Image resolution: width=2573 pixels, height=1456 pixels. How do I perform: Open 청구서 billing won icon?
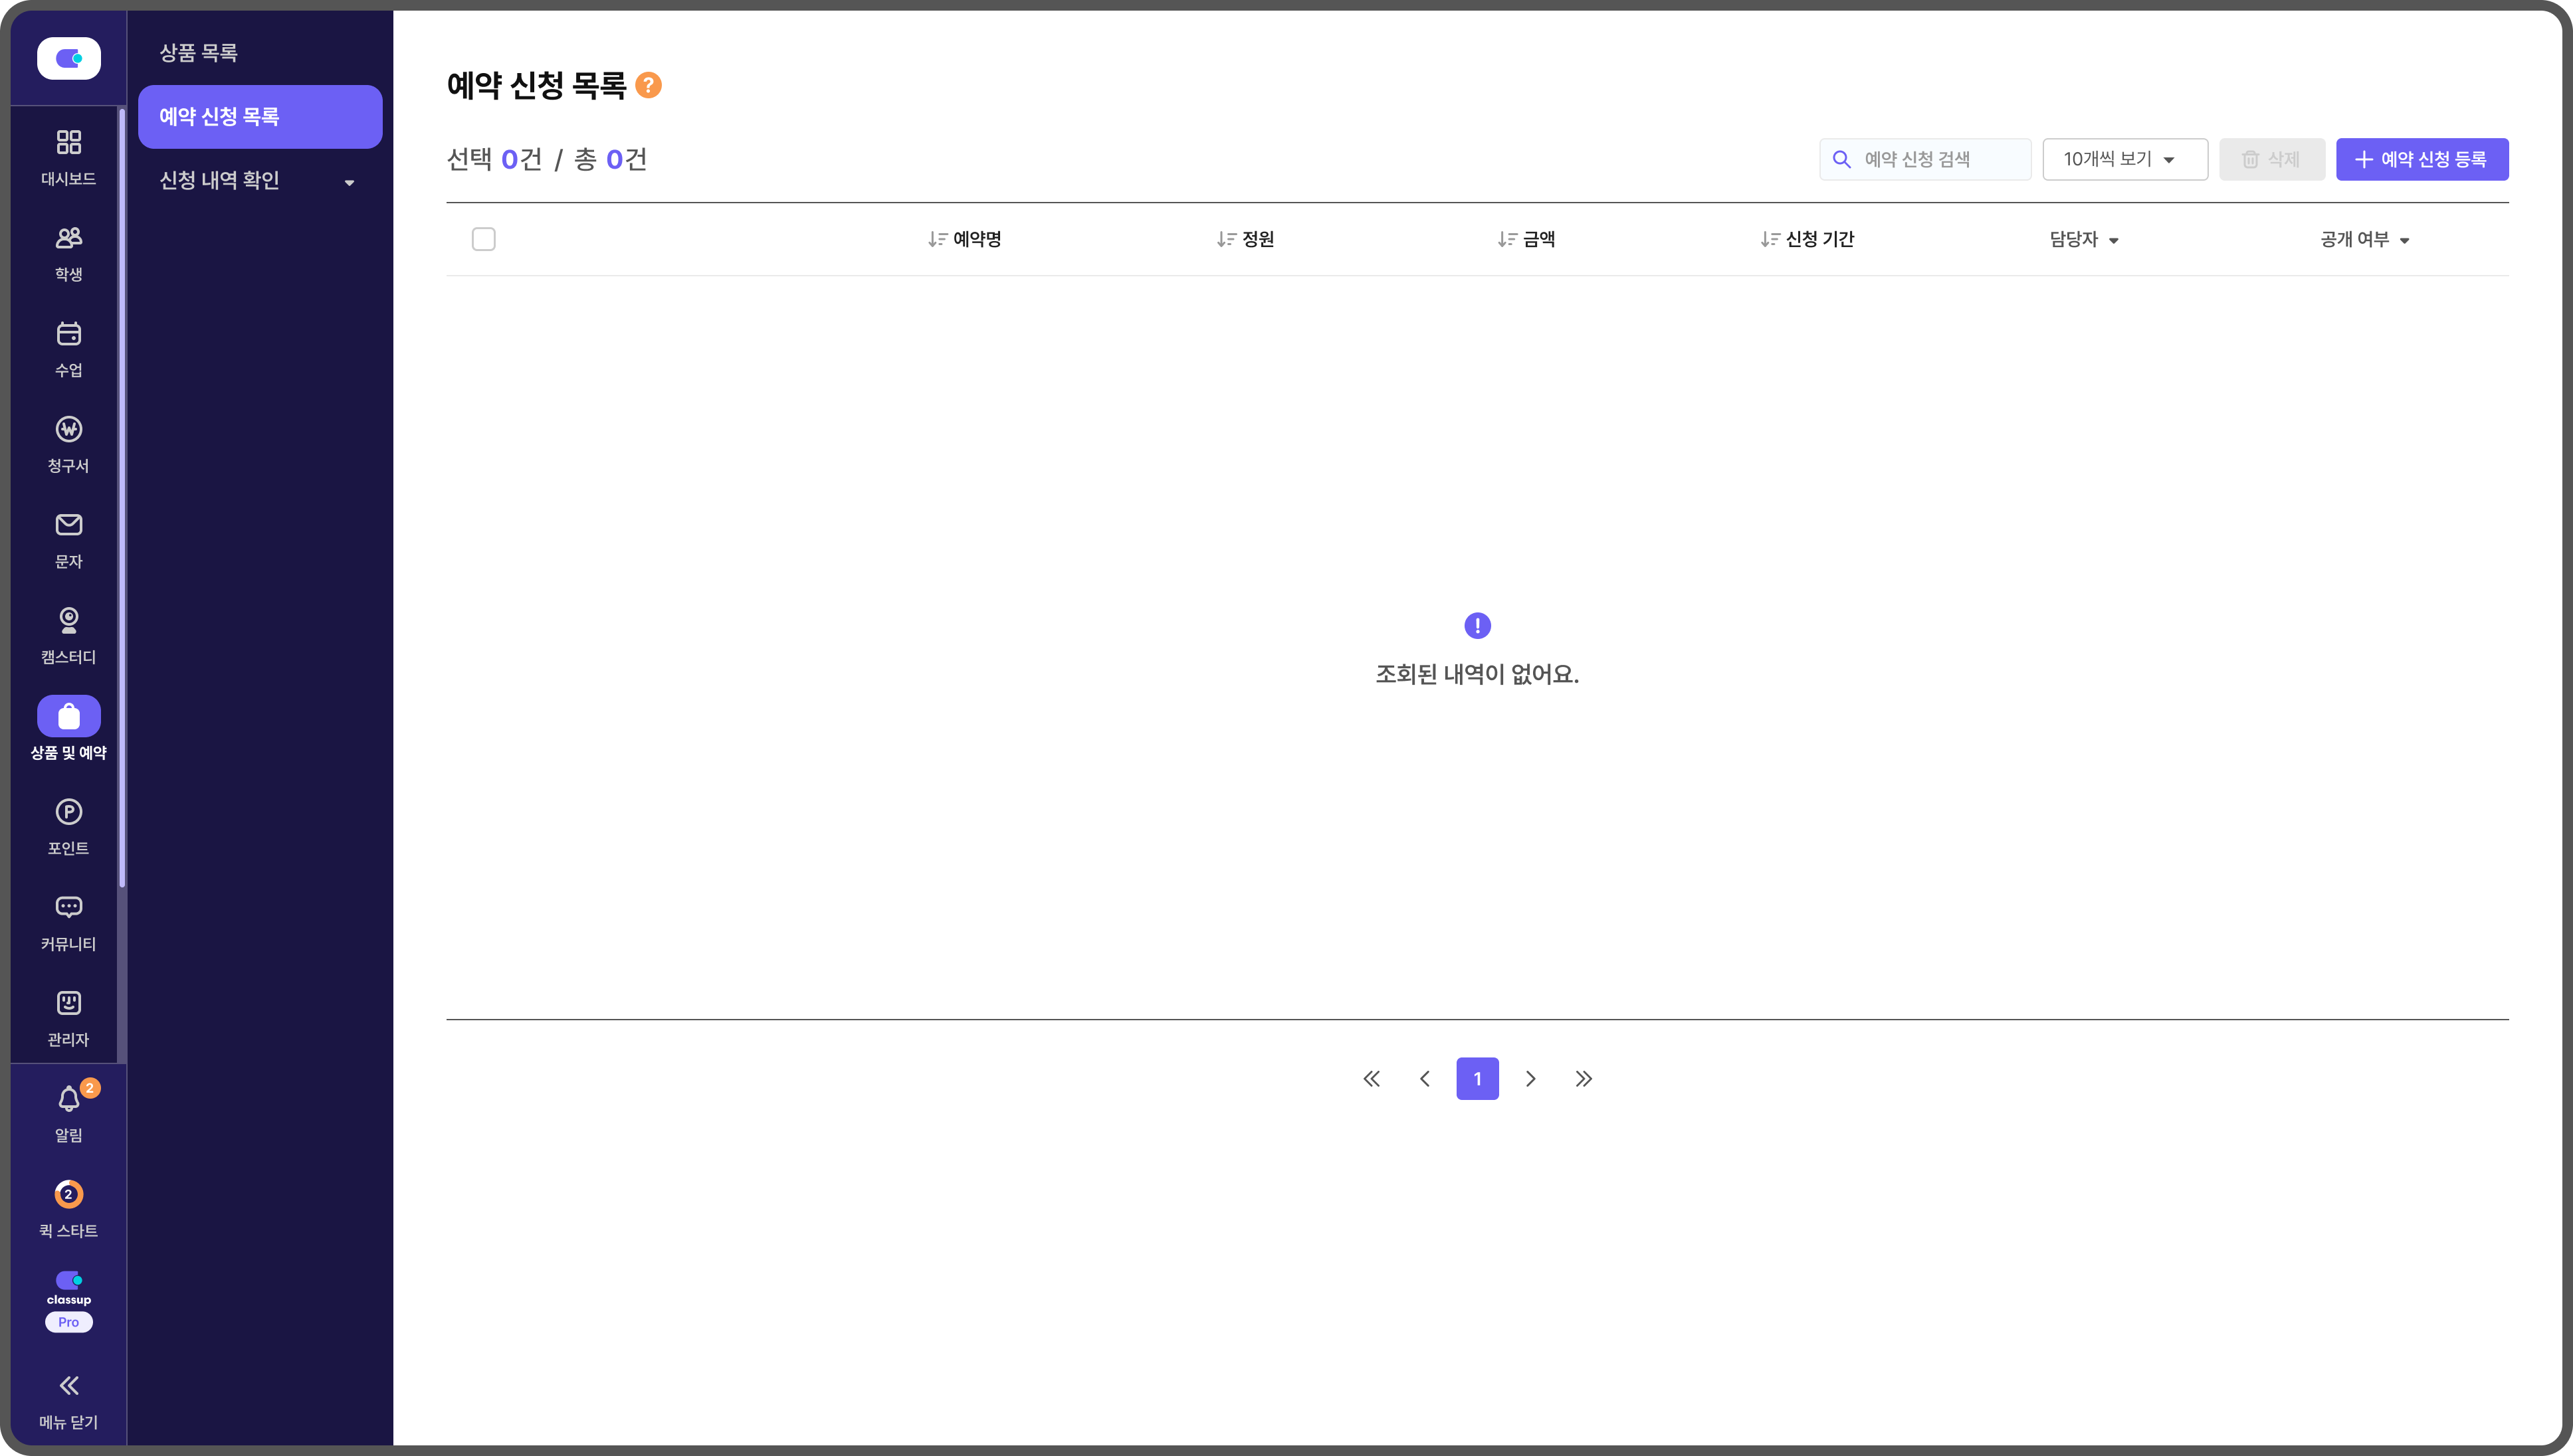click(68, 430)
